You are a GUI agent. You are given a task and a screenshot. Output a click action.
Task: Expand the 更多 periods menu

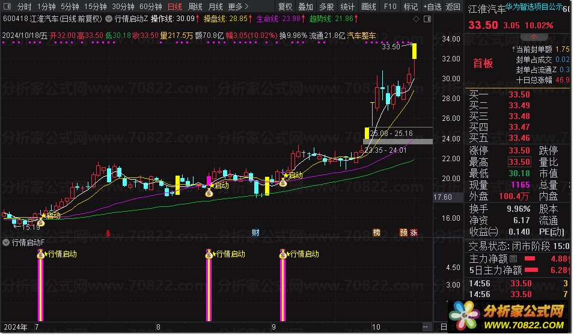tap(238, 7)
